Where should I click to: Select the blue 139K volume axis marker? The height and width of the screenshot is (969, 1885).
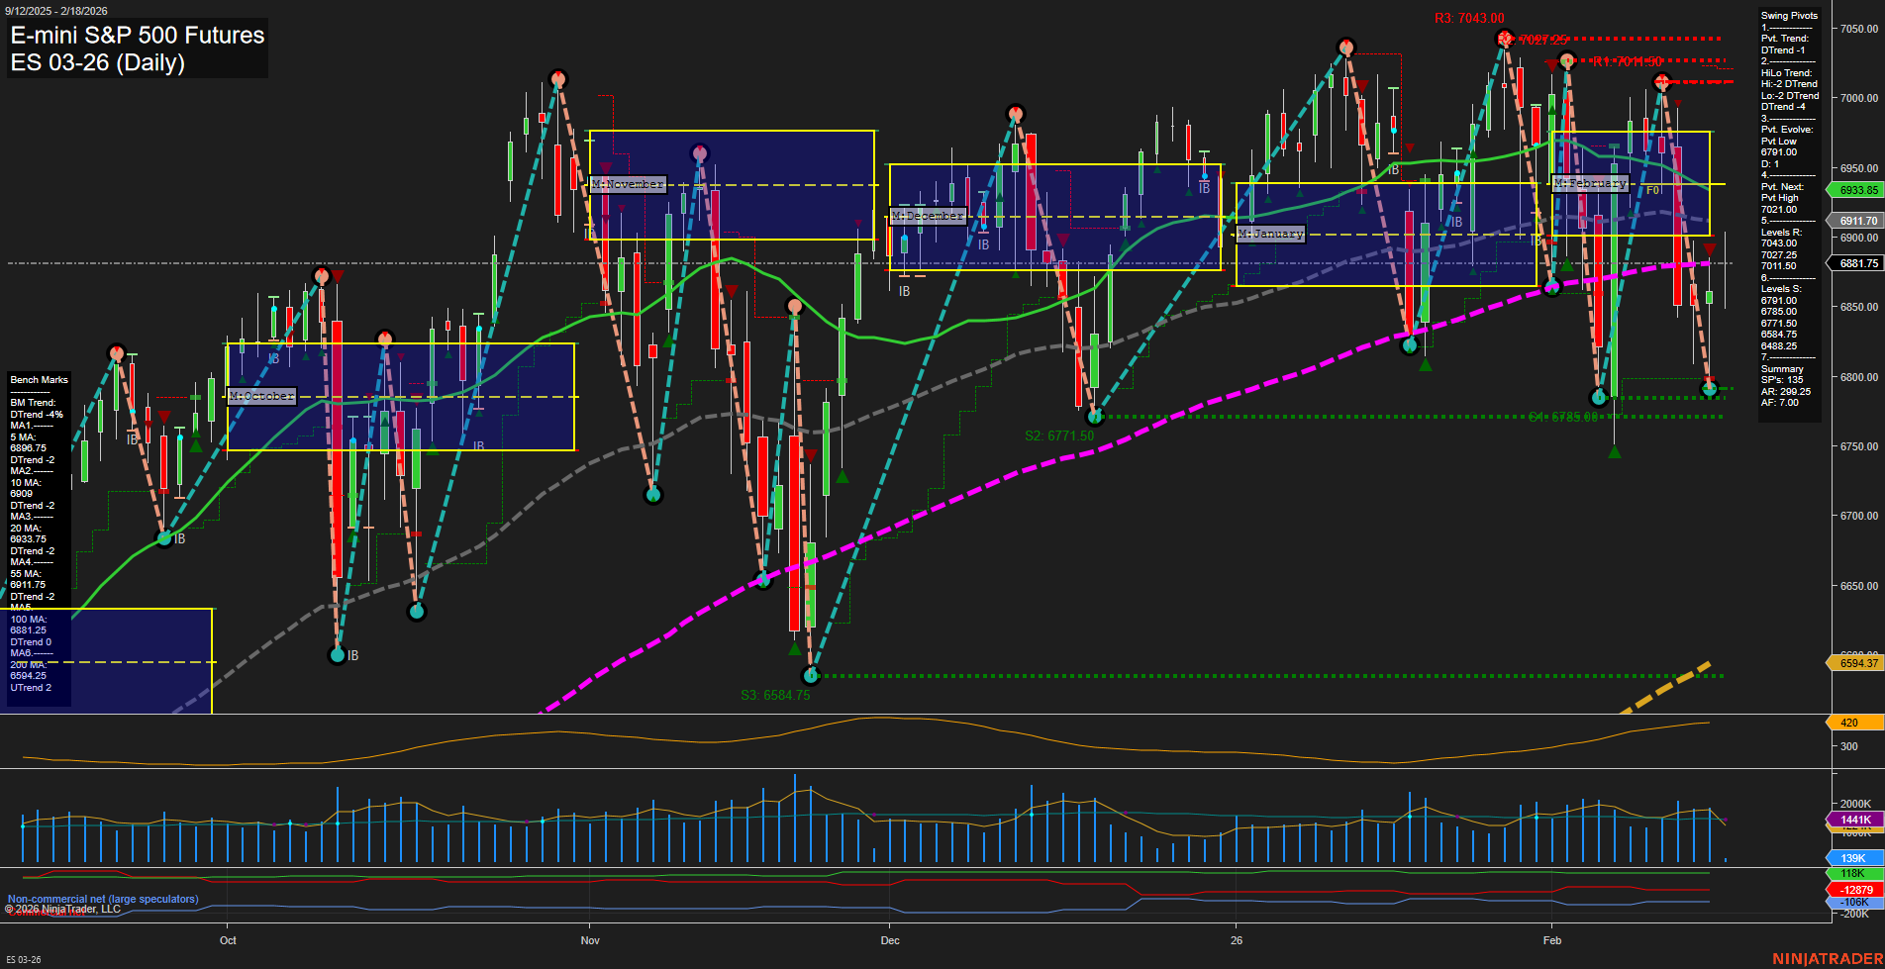click(x=1856, y=857)
